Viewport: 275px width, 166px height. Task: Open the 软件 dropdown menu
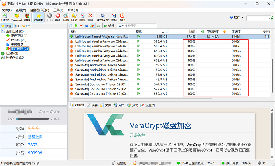pos(237,18)
